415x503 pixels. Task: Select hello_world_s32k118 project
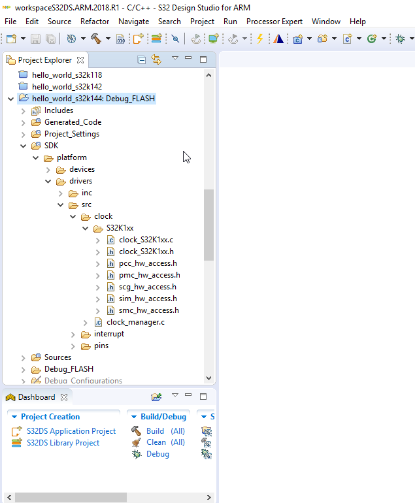coord(67,75)
